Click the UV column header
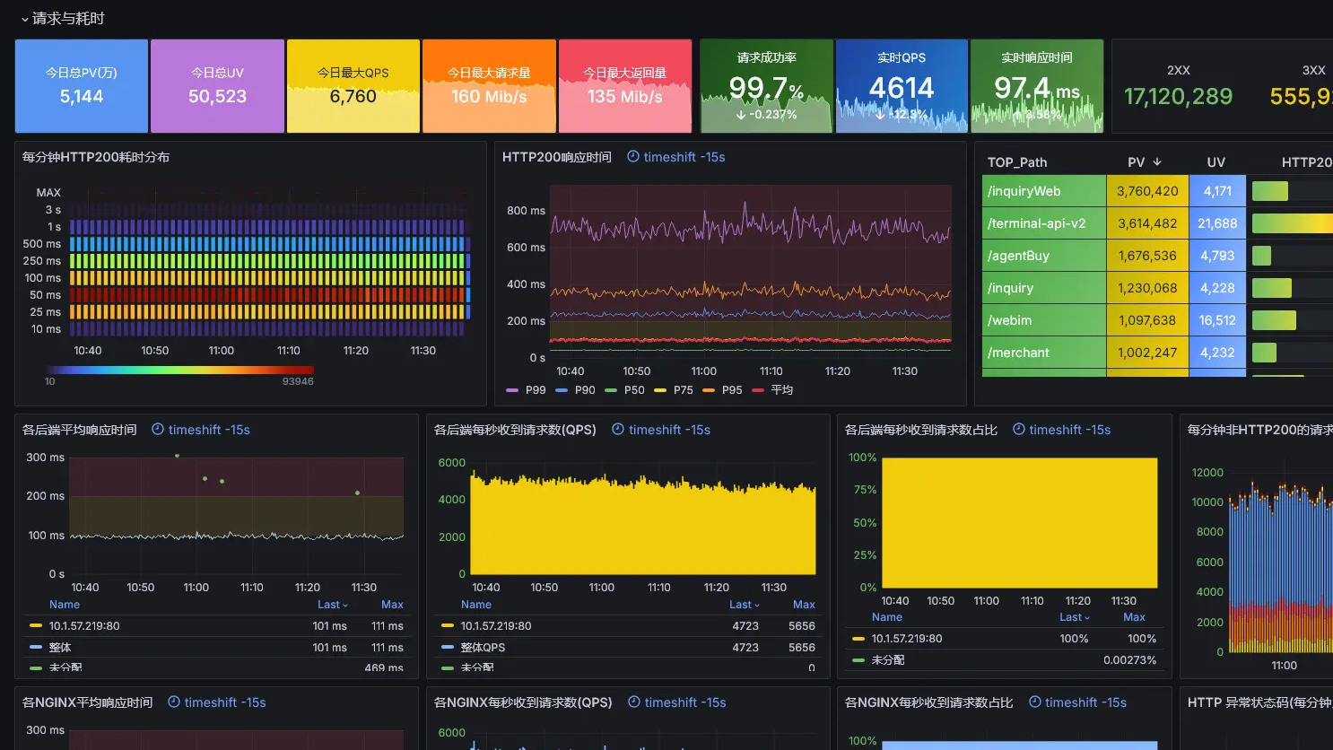Viewport: 1333px width, 750px height. [1216, 162]
